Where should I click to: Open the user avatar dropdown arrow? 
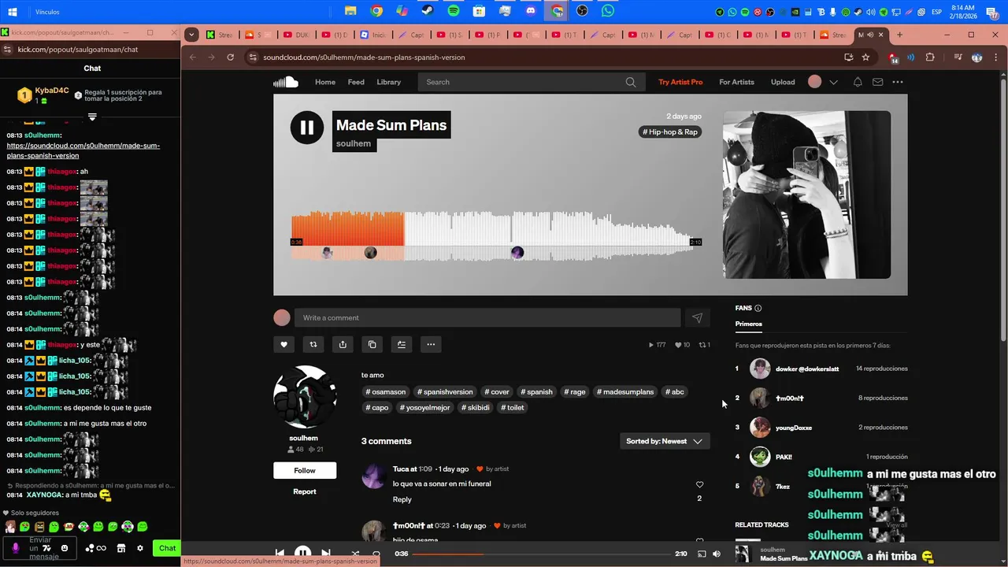click(x=833, y=82)
